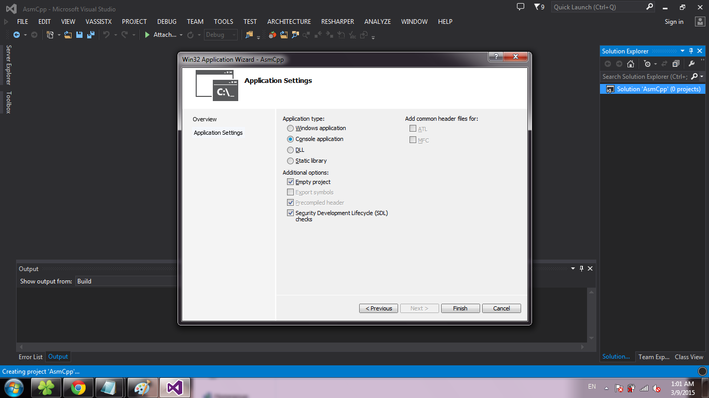Pin the Output panel

point(582,268)
